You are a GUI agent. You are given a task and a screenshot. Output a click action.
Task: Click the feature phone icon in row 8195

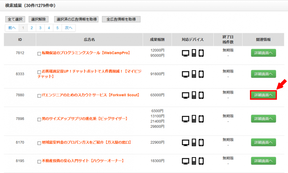pos(194,161)
